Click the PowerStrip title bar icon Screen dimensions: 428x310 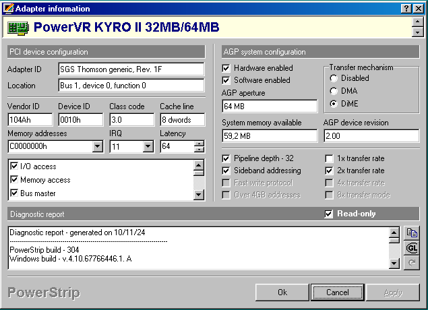7,7
